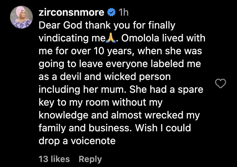Reply to the zirconsnmore comment

click(x=90, y=159)
